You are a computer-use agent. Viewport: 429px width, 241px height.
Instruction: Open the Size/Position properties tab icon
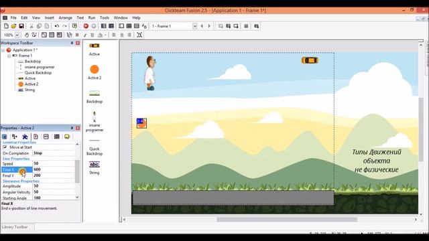15,137
